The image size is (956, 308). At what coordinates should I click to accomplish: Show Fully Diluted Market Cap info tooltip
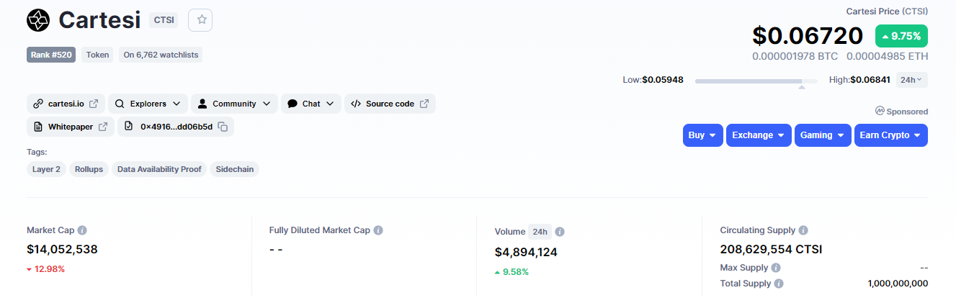pos(378,230)
